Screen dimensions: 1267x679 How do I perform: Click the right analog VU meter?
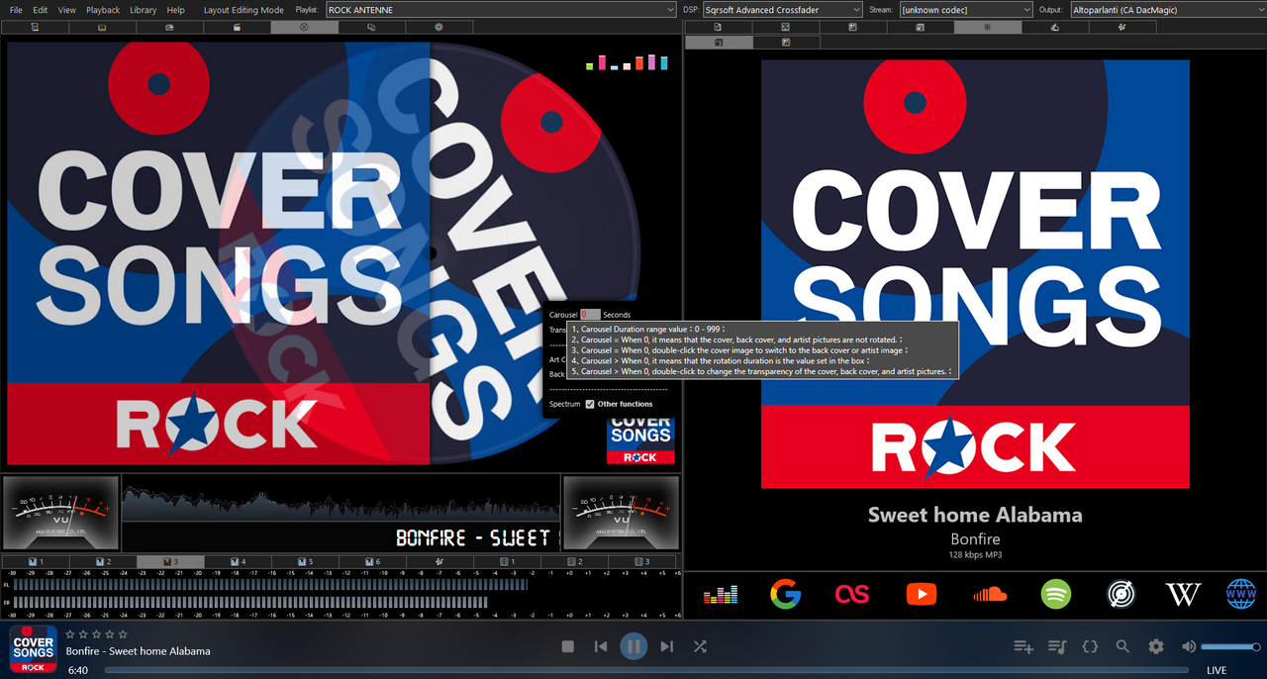tap(621, 513)
